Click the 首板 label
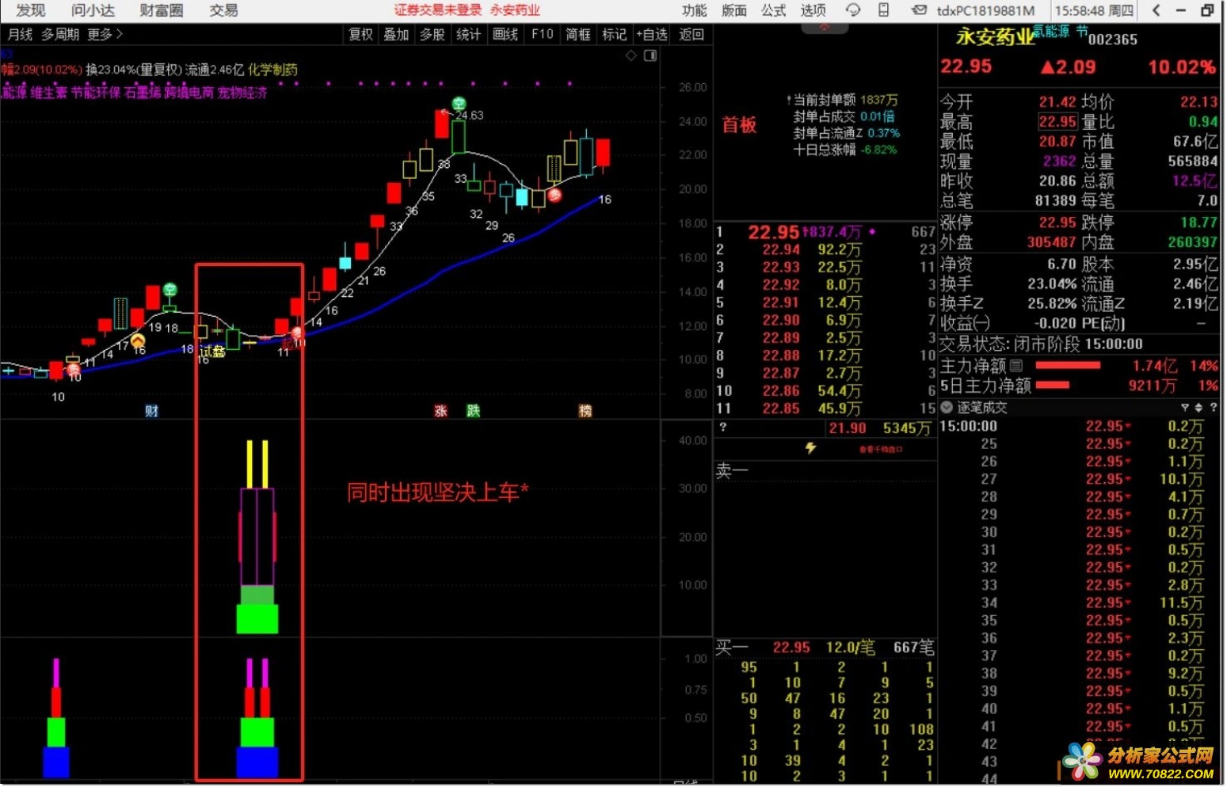 pyautogui.click(x=739, y=125)
